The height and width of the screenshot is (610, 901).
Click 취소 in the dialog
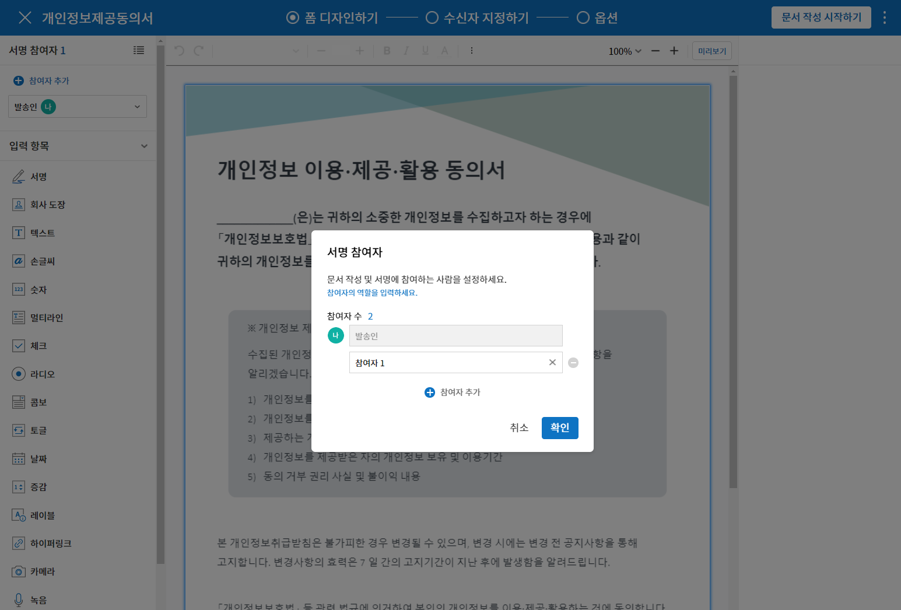[519, 428]
